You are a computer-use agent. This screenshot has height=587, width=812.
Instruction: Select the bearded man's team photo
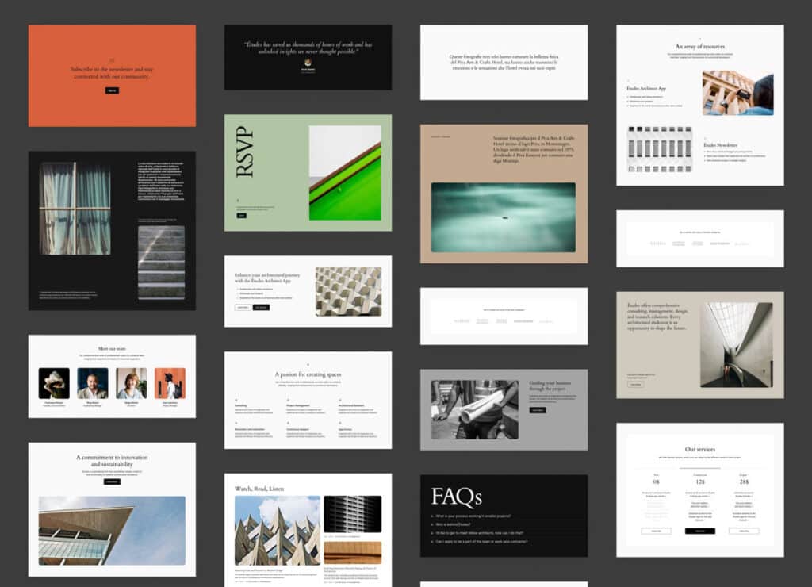[93, 383]
